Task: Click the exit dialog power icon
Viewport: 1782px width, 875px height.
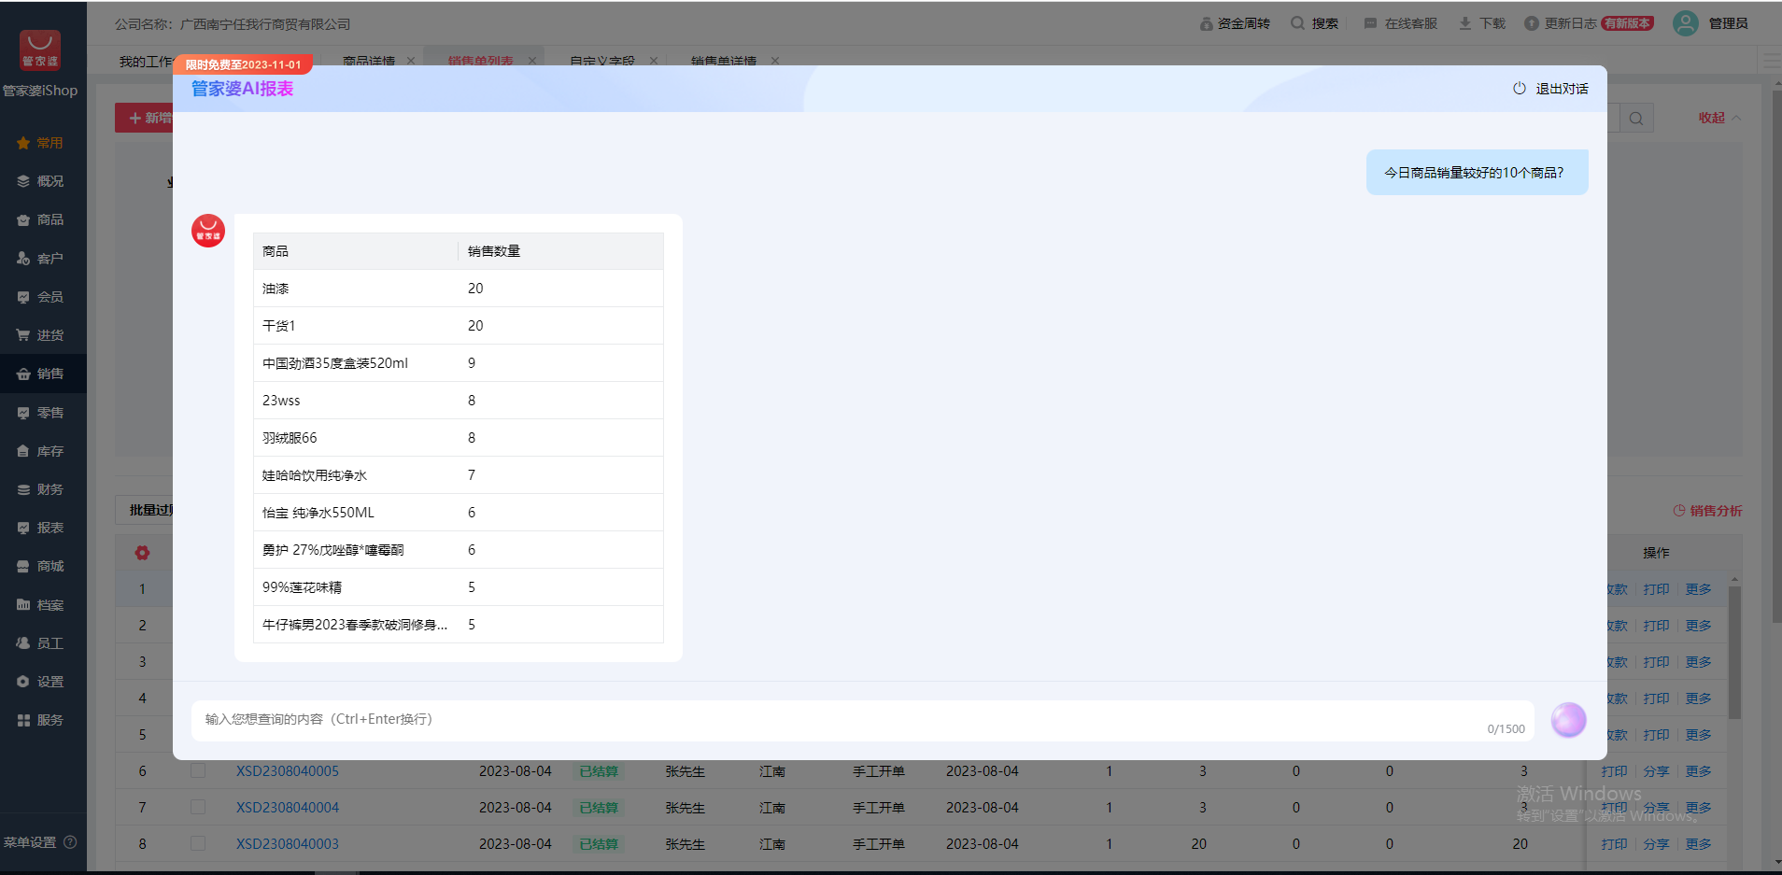Action: 1520,89
